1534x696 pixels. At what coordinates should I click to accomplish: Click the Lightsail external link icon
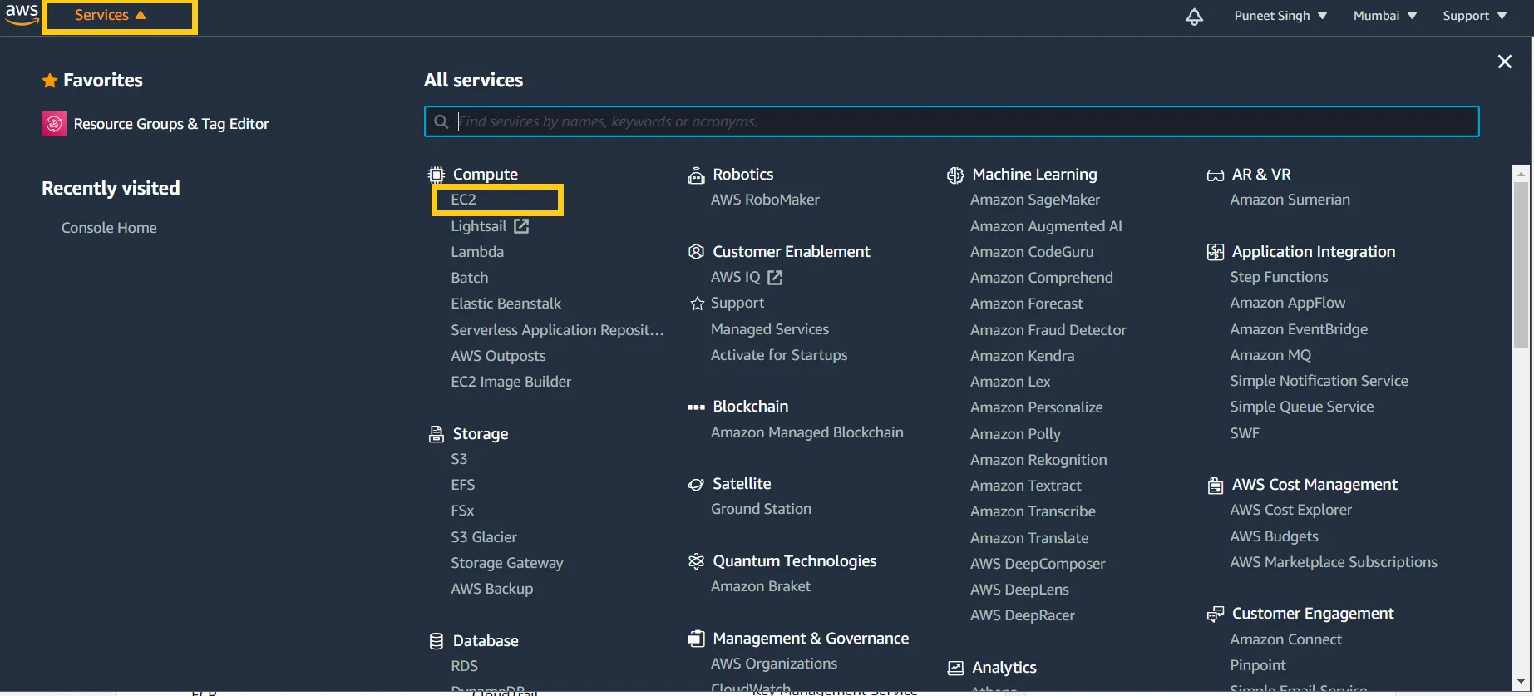pos(521,226)
